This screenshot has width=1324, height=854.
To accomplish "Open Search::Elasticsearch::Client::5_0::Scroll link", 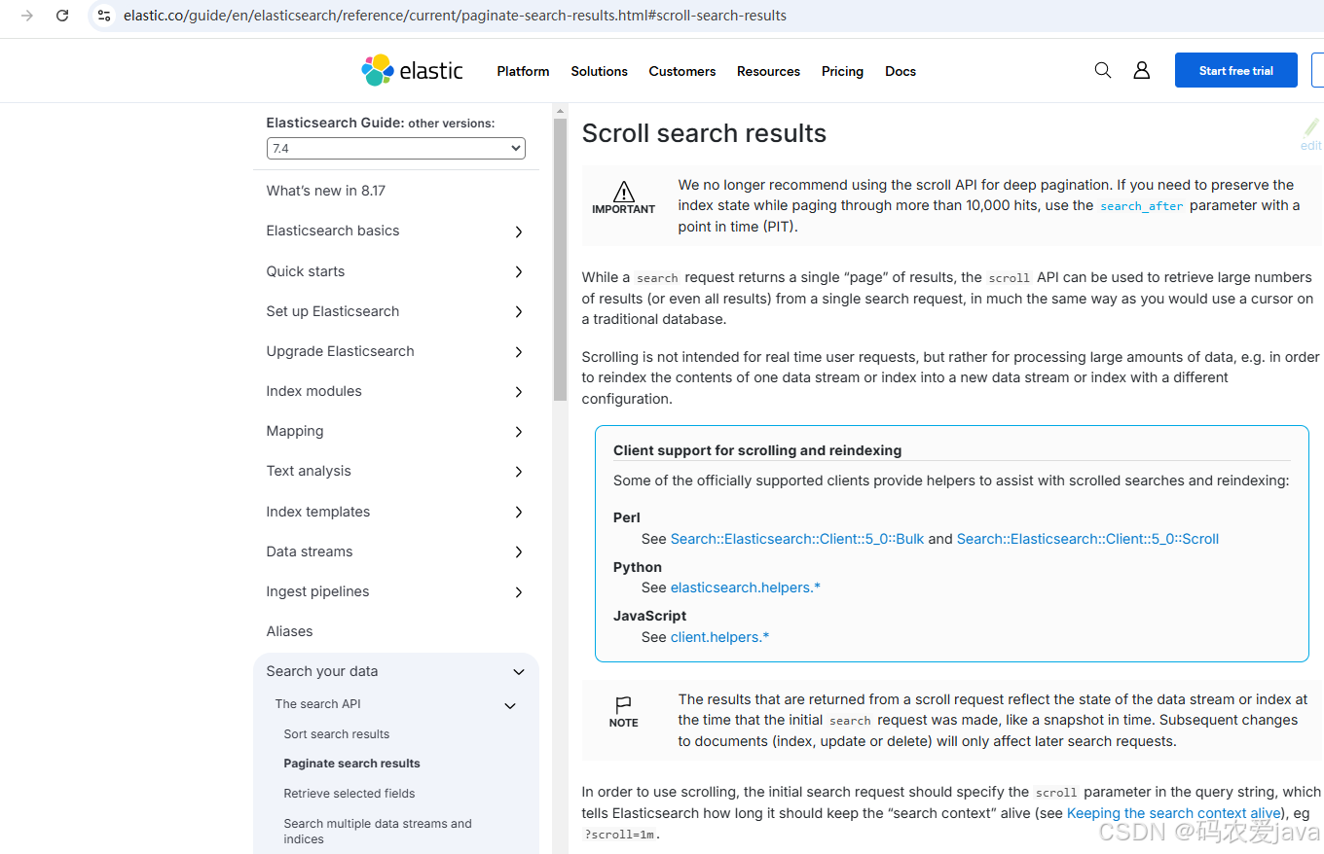I will [1087, 539].
